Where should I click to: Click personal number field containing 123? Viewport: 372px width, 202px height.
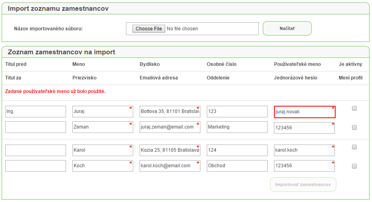click(x=237, y=111)
